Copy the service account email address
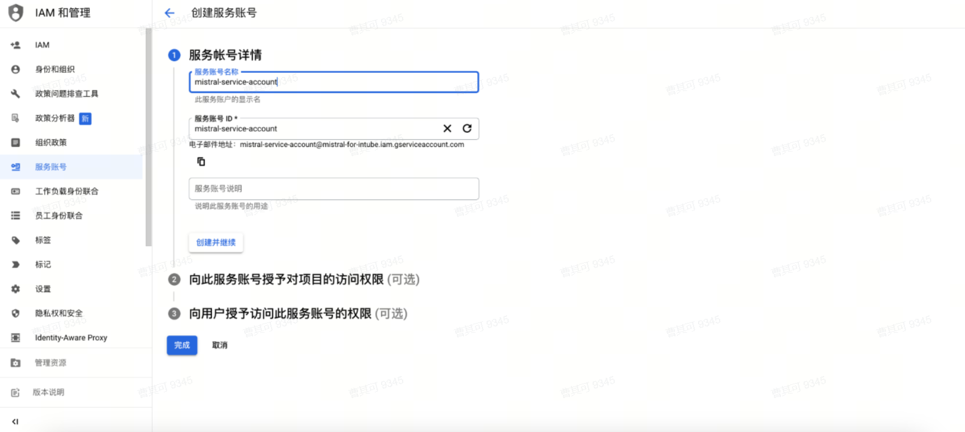This screenshot has width=965, height=432. pyautogui.click(x=201, y=161)
